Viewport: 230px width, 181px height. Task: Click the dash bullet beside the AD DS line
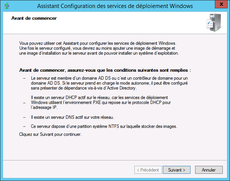click(25, 77)
